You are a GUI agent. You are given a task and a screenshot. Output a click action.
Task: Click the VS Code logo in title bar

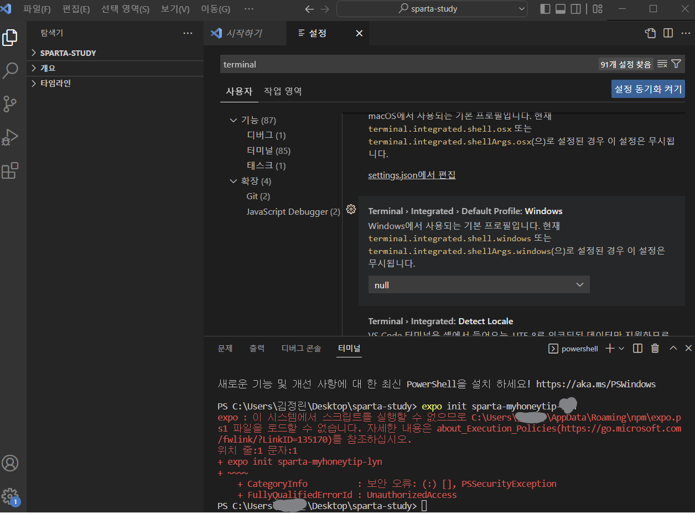pos(6,8)
